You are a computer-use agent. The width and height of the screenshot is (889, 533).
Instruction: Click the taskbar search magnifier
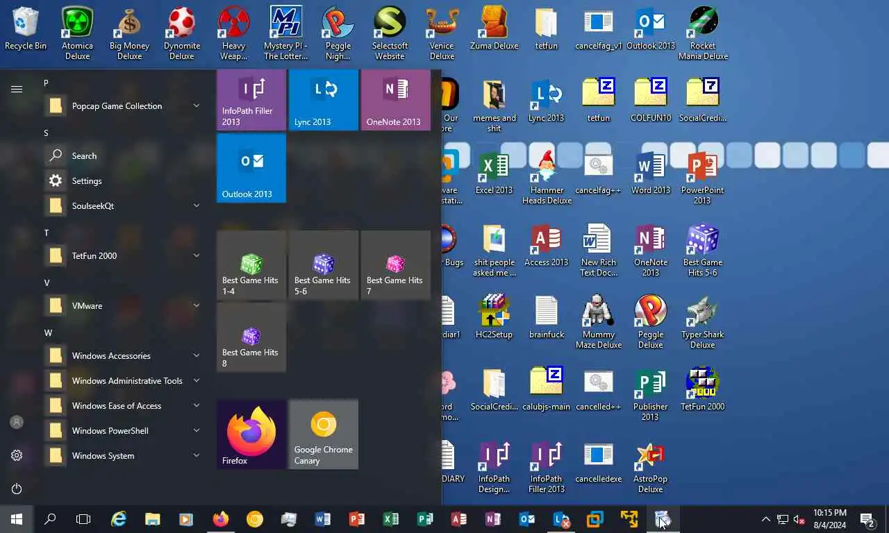[50, 519]
